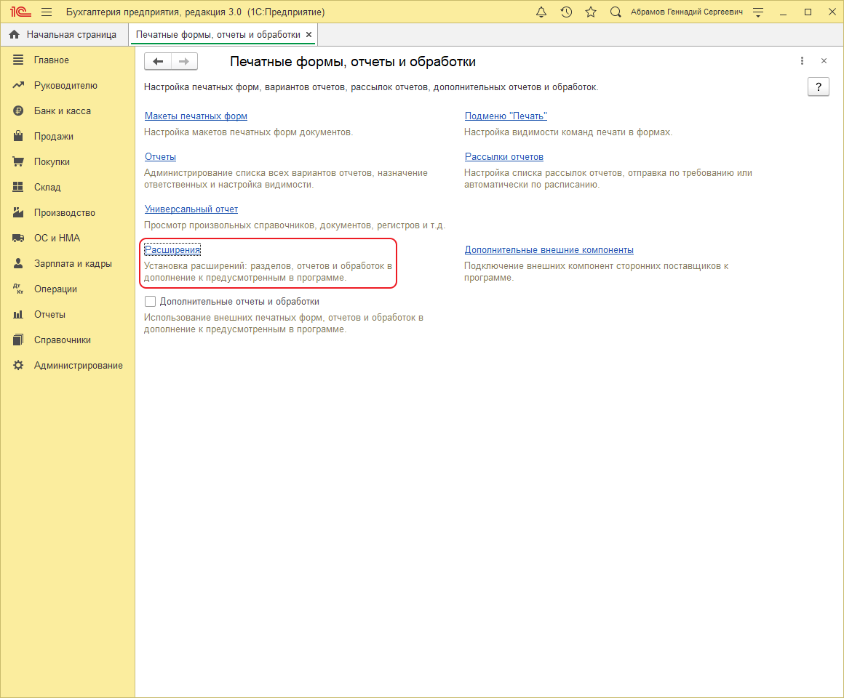
Task: Open the Руководителю section
Action: coord(65,86)
